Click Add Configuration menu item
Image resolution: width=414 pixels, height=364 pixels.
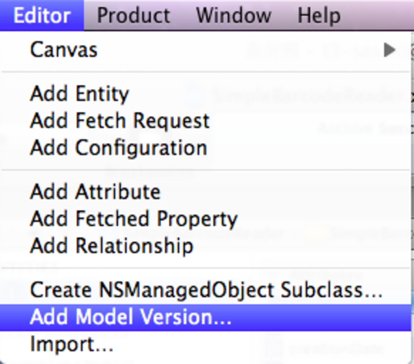(118, 148)
